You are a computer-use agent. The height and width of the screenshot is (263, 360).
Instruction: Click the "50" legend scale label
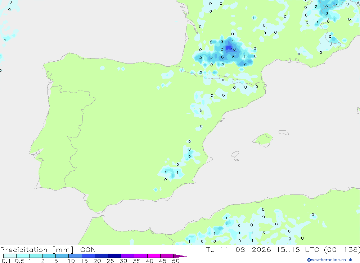pyautogui.click(x=176, y=261)
